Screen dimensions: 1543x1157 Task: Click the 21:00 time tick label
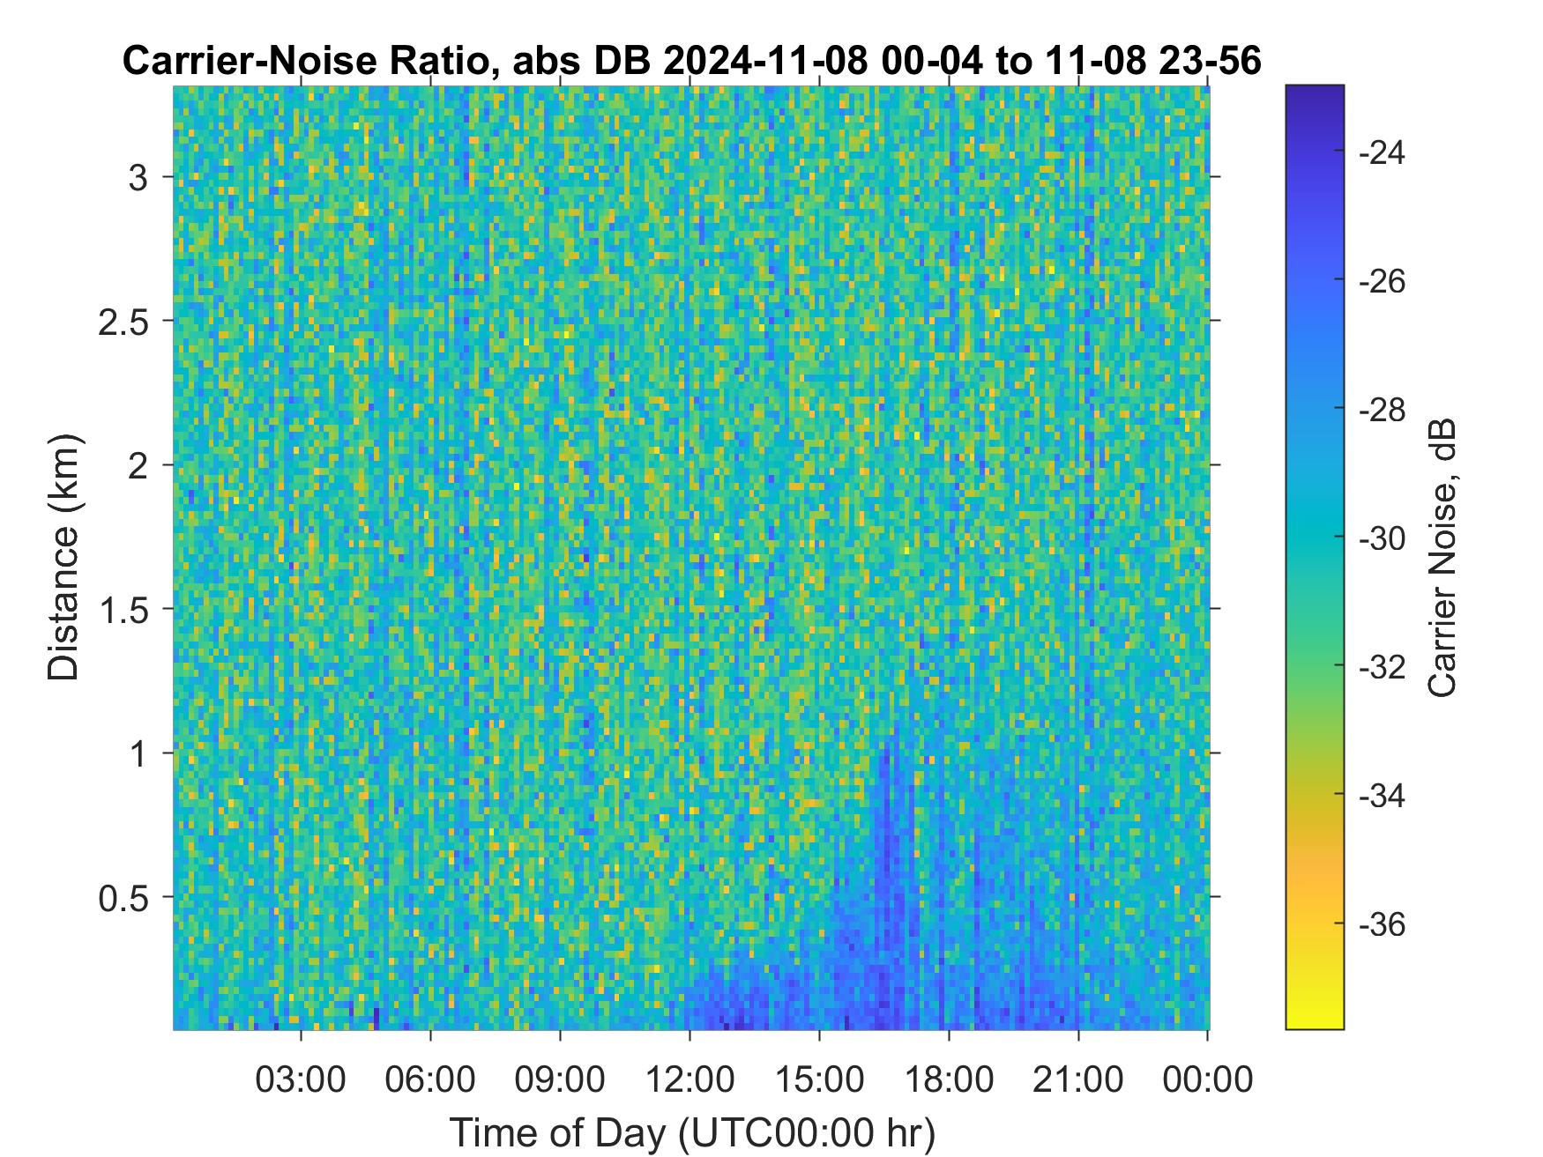1078,1079
